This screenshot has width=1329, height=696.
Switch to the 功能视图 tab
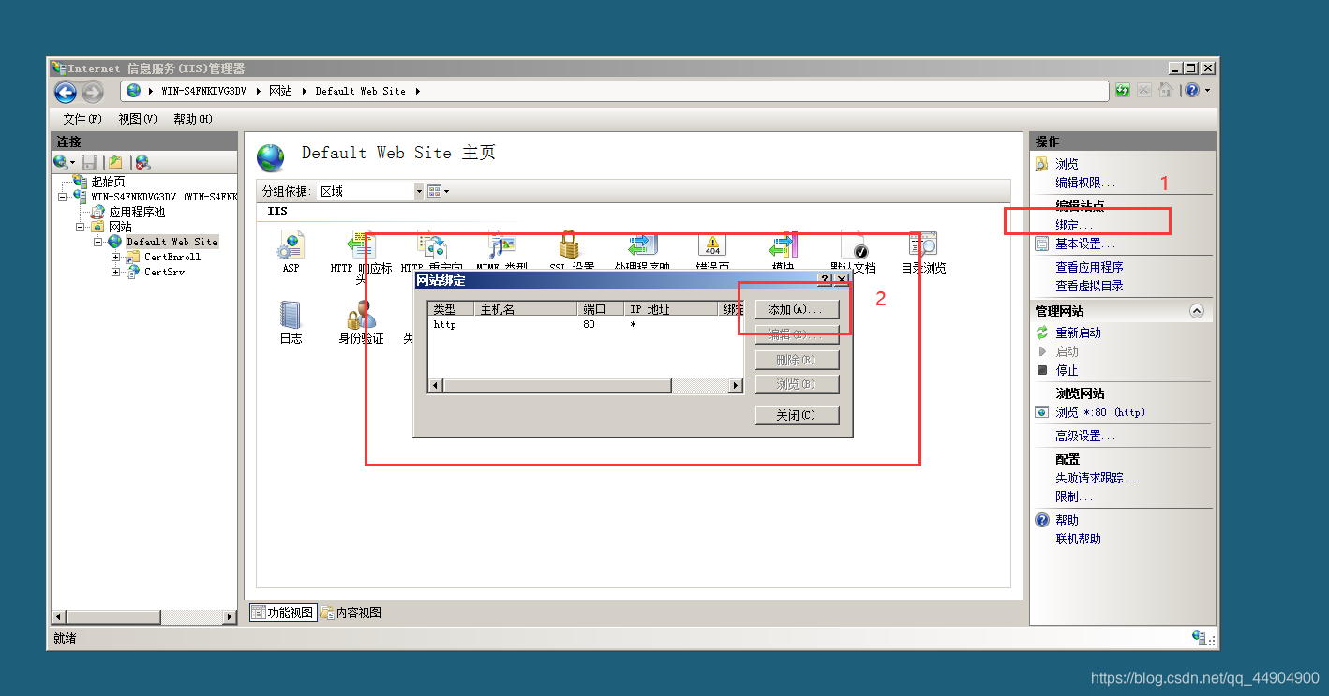pos(283,613)
